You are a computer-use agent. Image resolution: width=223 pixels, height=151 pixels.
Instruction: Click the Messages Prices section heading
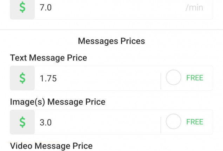(111, 41)
